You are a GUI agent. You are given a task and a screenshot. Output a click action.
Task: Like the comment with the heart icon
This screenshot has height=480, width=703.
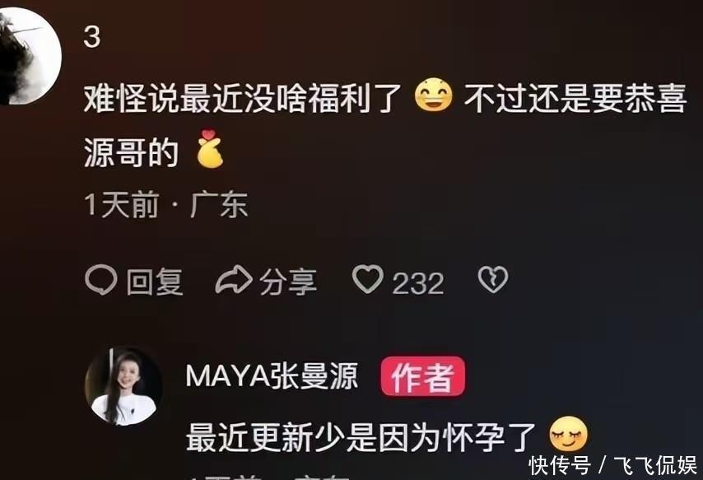[368, 279]
